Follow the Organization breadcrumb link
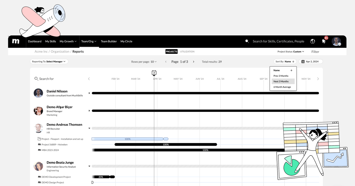 tap(60, 52)
